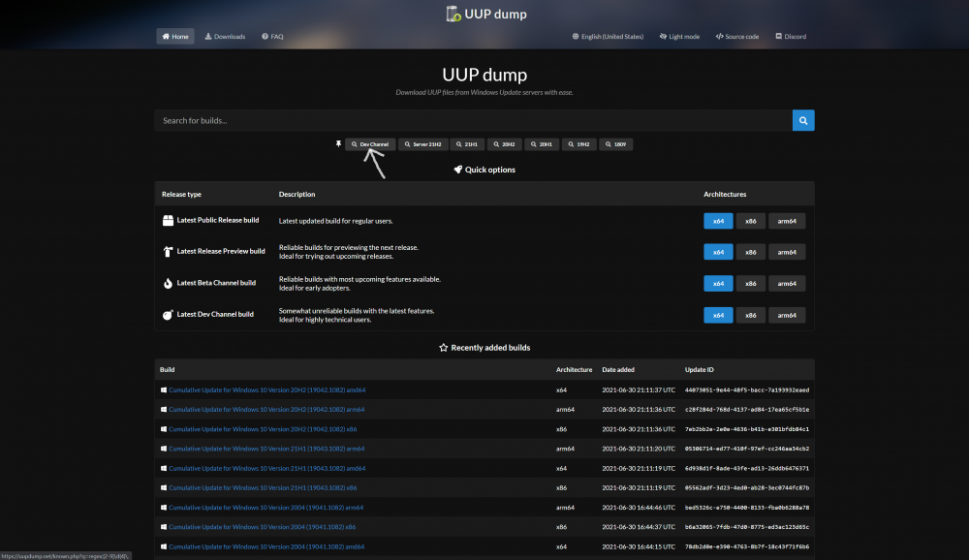
Task: Click the date 2021-06-30 16:44:15 UTC
Action: [x=639, y=547]
